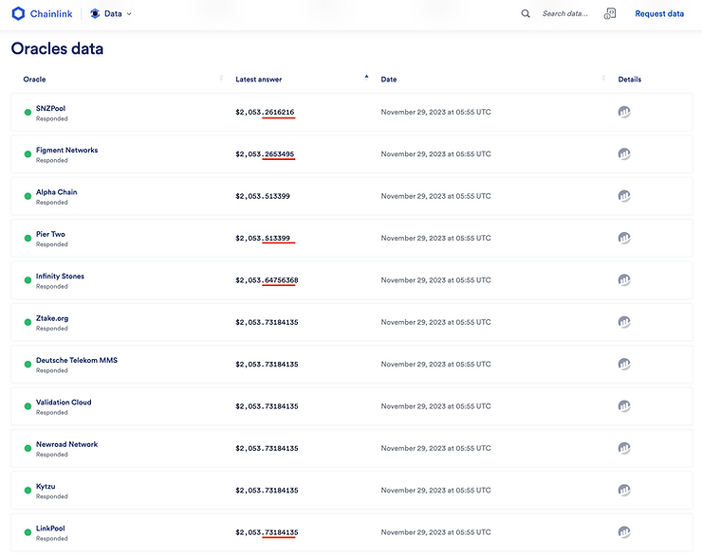This screenshot has width=702, height=555.
Task: Click the green status dot for LinkPool
Action: (28, 532)
